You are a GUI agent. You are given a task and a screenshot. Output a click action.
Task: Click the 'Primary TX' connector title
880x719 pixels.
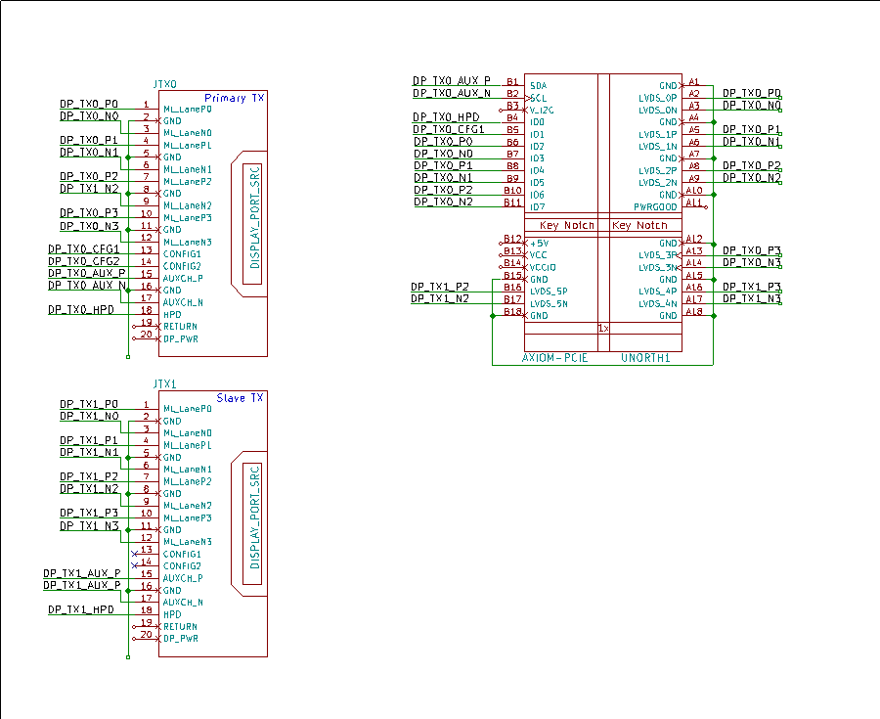(x=234, y=97)
